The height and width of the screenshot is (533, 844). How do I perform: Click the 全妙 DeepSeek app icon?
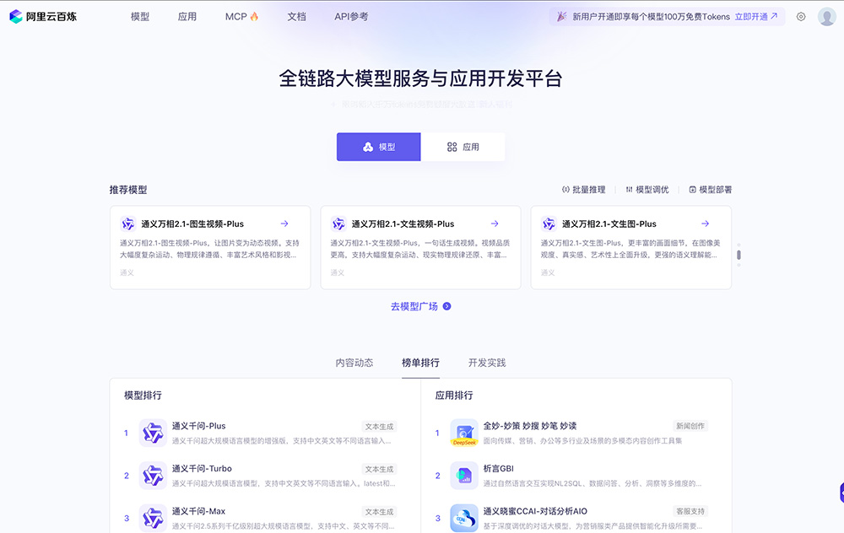click(x=464, y=433)
